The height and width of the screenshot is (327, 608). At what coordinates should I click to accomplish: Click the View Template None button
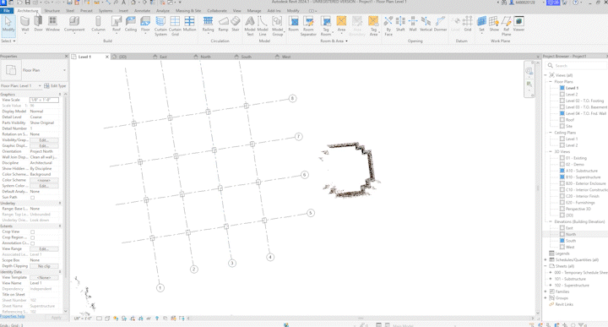pos(44,278)
